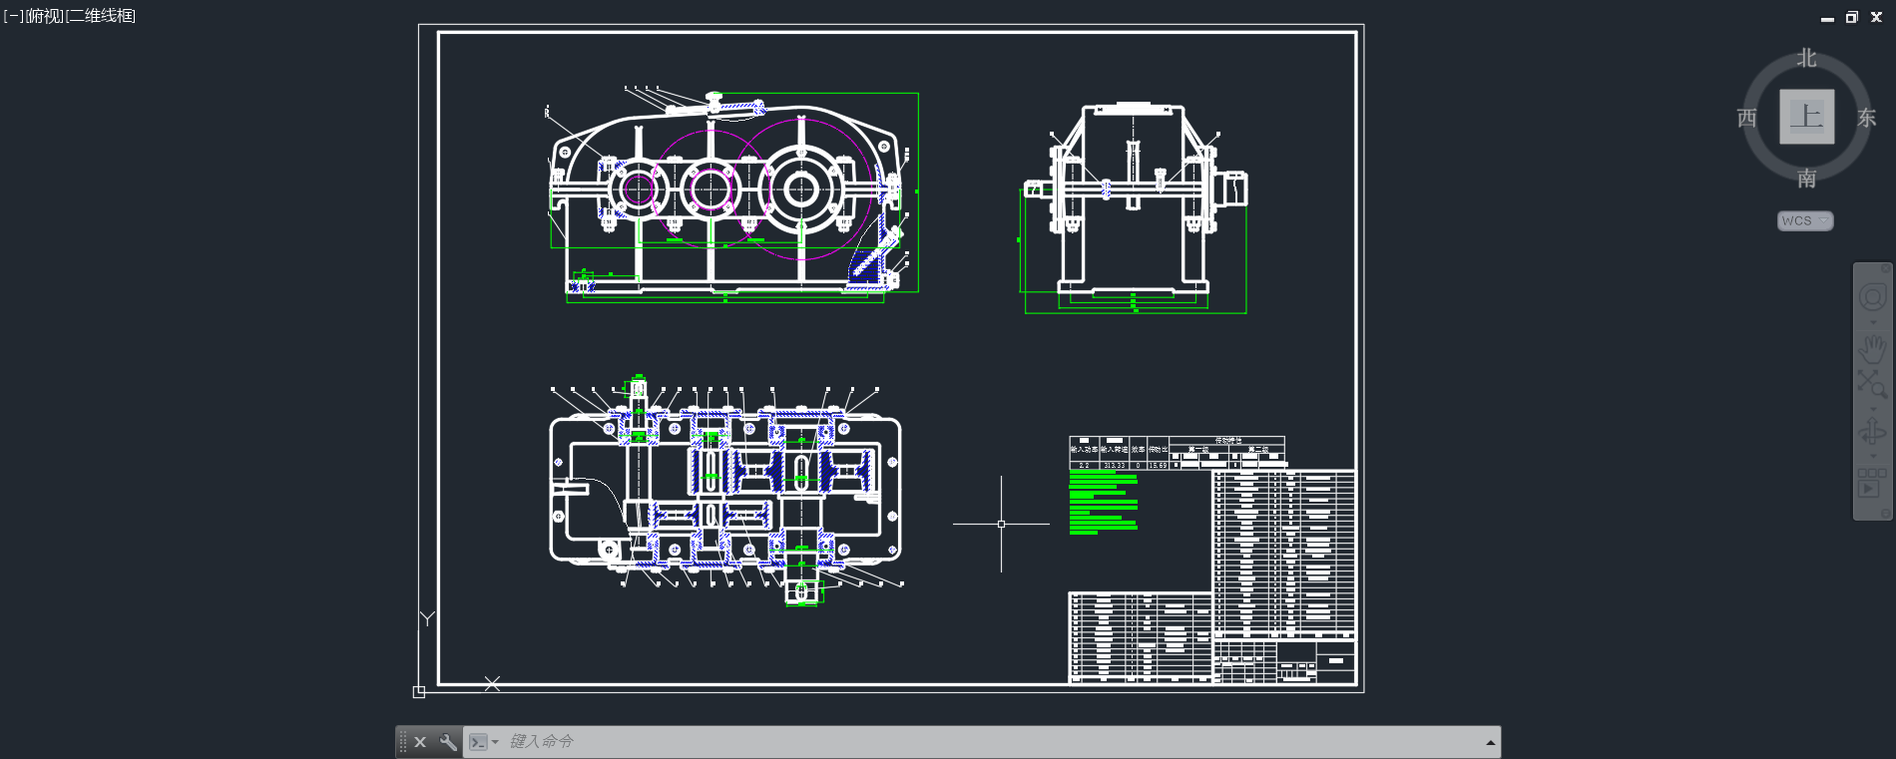Select the Pan hand tool

(x=1871, y=347)
